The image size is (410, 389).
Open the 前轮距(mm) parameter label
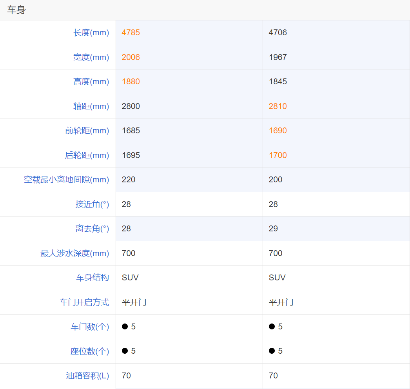[x=87, y=131]
